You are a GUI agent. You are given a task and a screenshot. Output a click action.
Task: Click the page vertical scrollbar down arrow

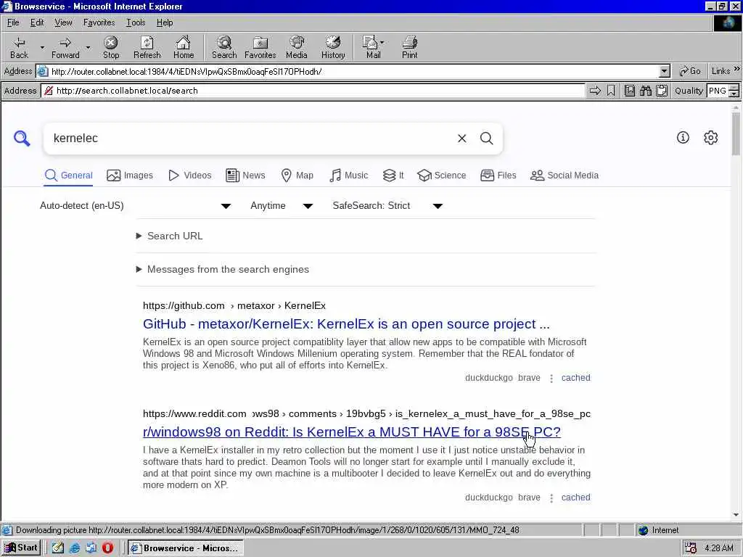point(736,516)
